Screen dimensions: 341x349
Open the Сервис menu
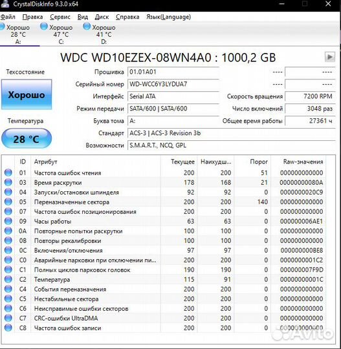tap(60, 17)
